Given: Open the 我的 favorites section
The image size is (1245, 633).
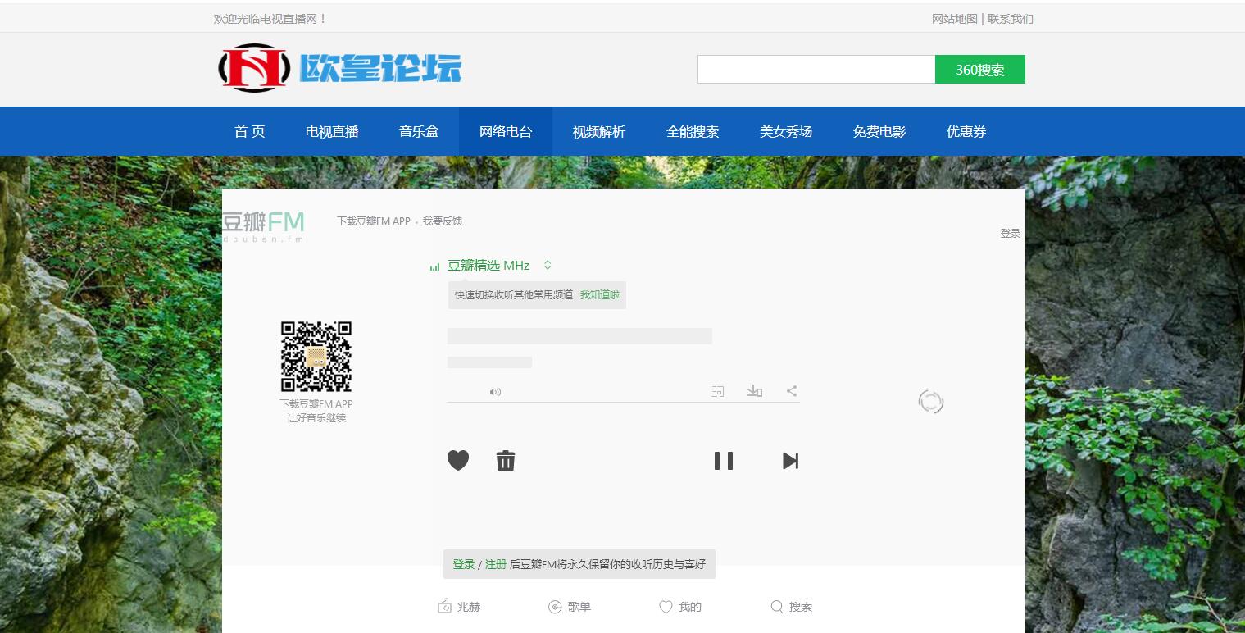Looking at the screenshot, I should [680, 607].
